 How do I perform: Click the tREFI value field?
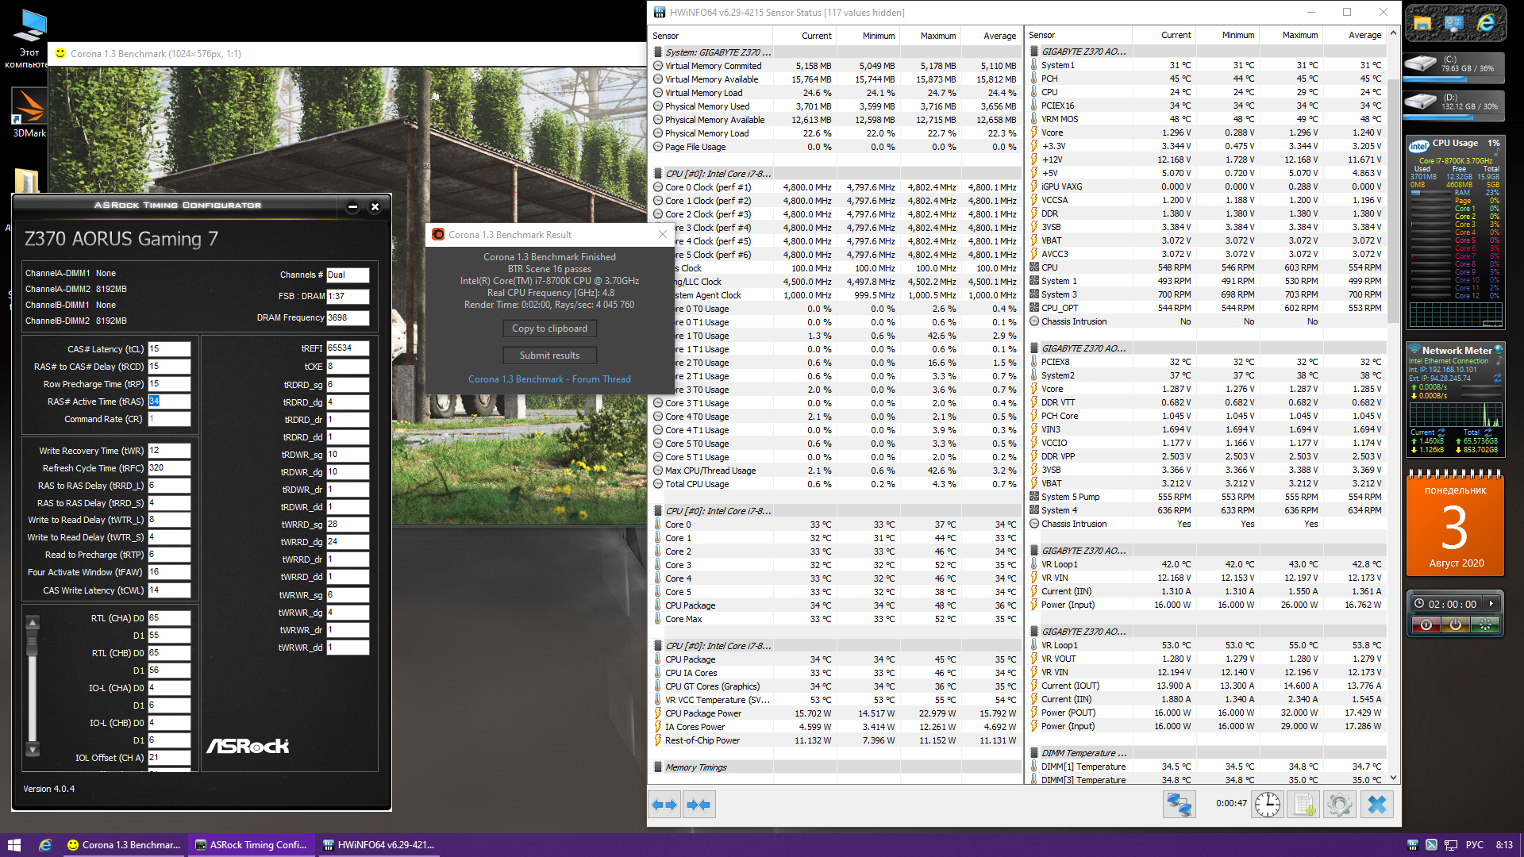[348, 348]
